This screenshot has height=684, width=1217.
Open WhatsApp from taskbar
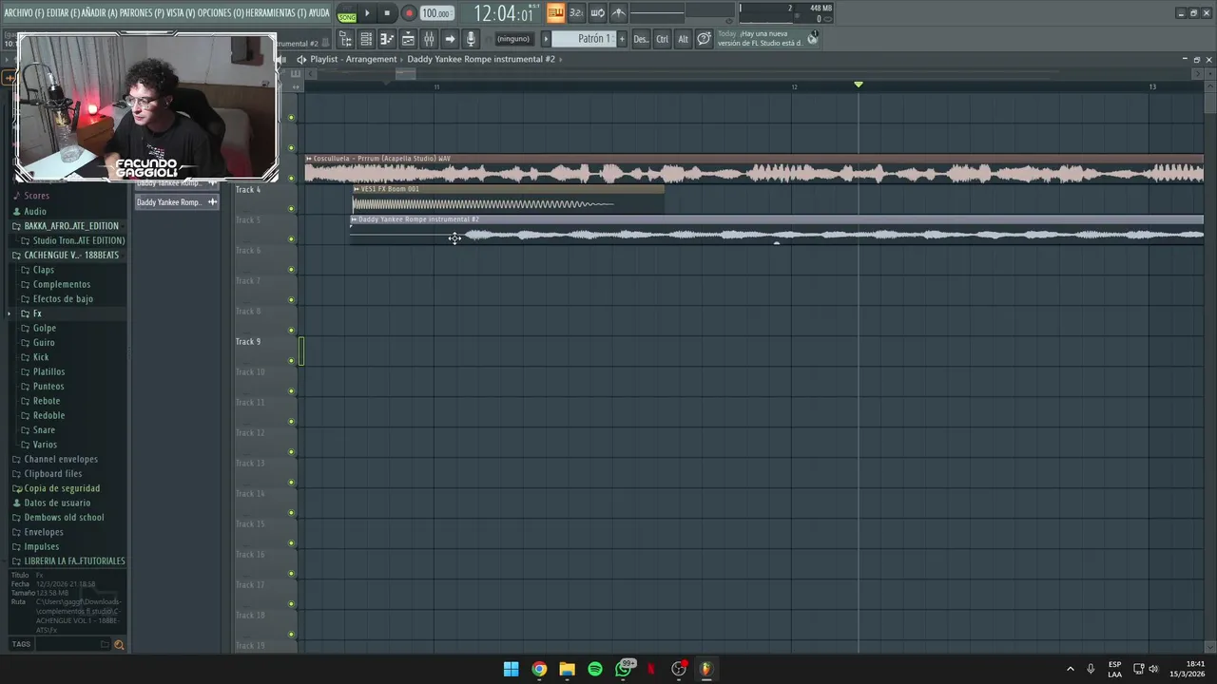(x=624, y=669)
